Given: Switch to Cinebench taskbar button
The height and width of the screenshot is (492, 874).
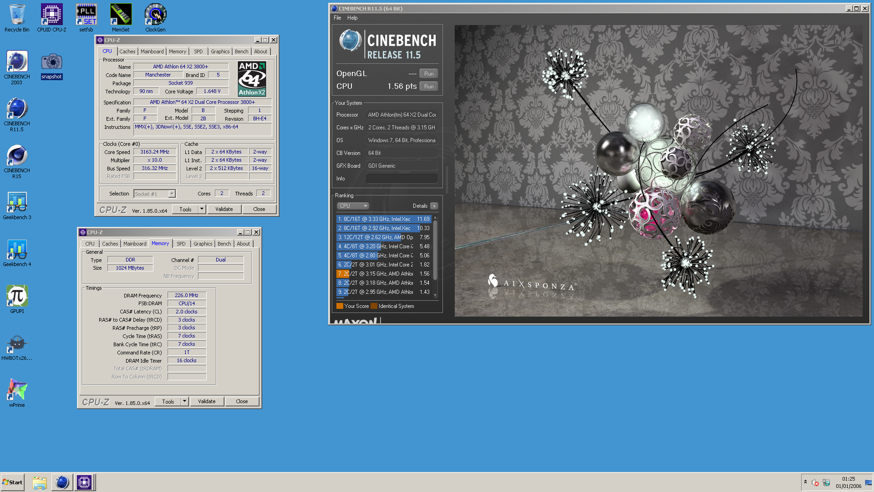Looking at the screenshot, I should [x=62, y=482].
